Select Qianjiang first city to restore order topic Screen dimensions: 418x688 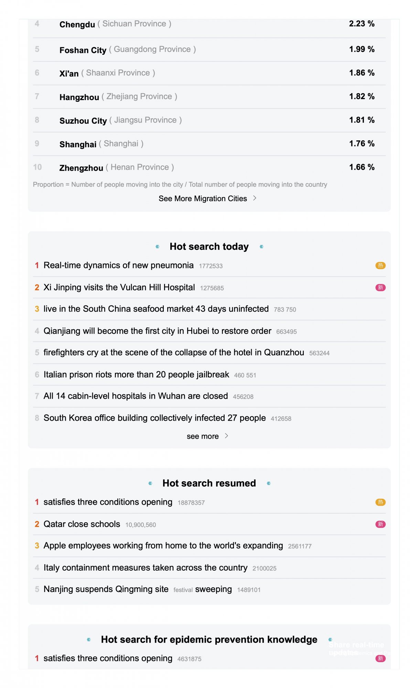tap(157, 331)
